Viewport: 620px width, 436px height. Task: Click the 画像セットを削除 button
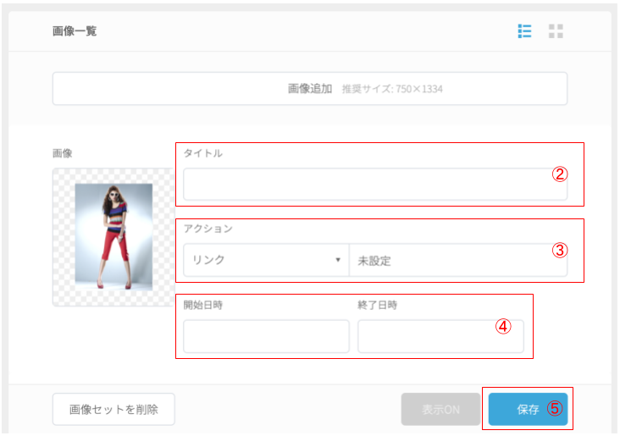coord(113,409)
